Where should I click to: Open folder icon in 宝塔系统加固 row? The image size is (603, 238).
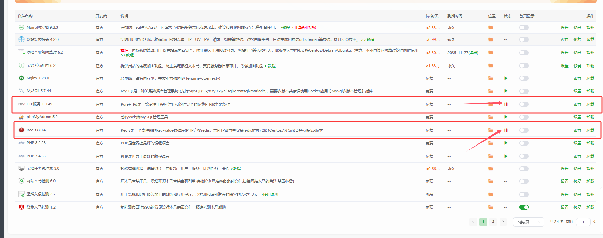click(x=491, y=65)
